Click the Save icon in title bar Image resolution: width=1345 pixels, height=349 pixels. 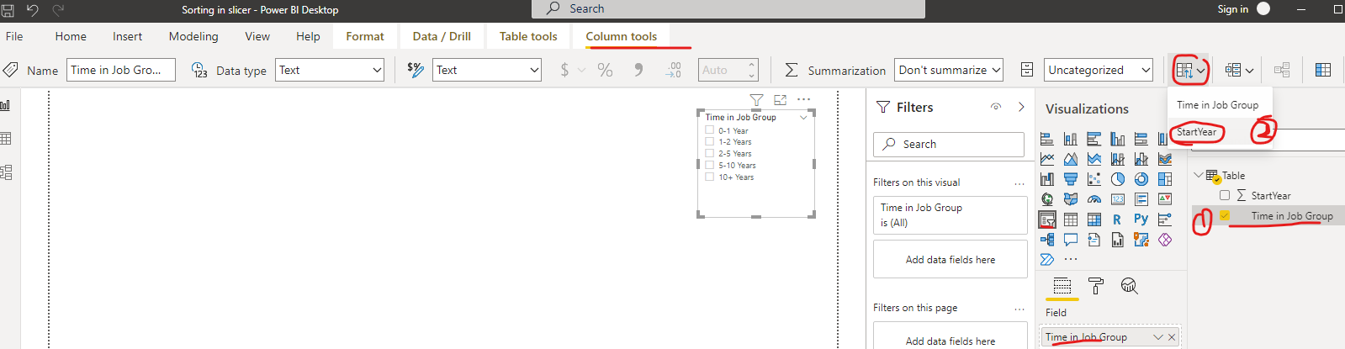pos(8,9)
